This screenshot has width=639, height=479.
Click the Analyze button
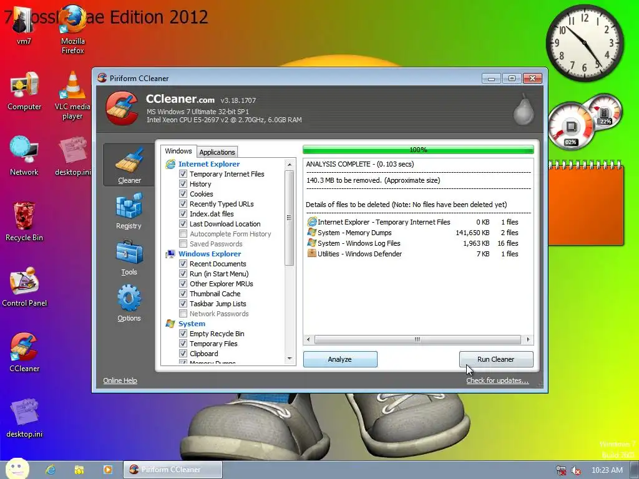pyautogui.click(x=340, y=359)
